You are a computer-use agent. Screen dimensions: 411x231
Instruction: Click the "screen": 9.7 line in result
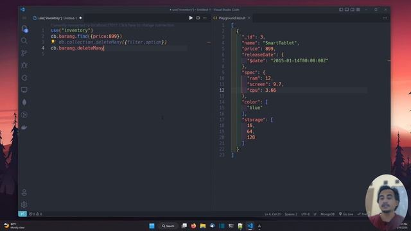pyautogui.click(x=265, y=84)
